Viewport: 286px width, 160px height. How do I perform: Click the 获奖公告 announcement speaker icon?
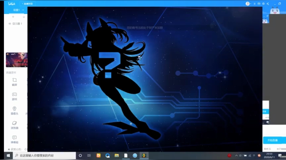click(9, 149)
